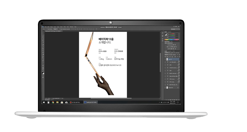Hide the Background layer via eye icon
The image size is (247, 132).
(165, 88)
